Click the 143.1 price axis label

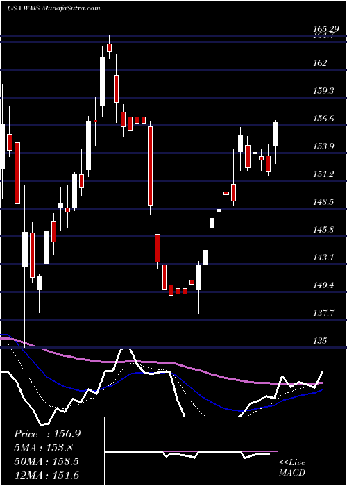[323, 258]
